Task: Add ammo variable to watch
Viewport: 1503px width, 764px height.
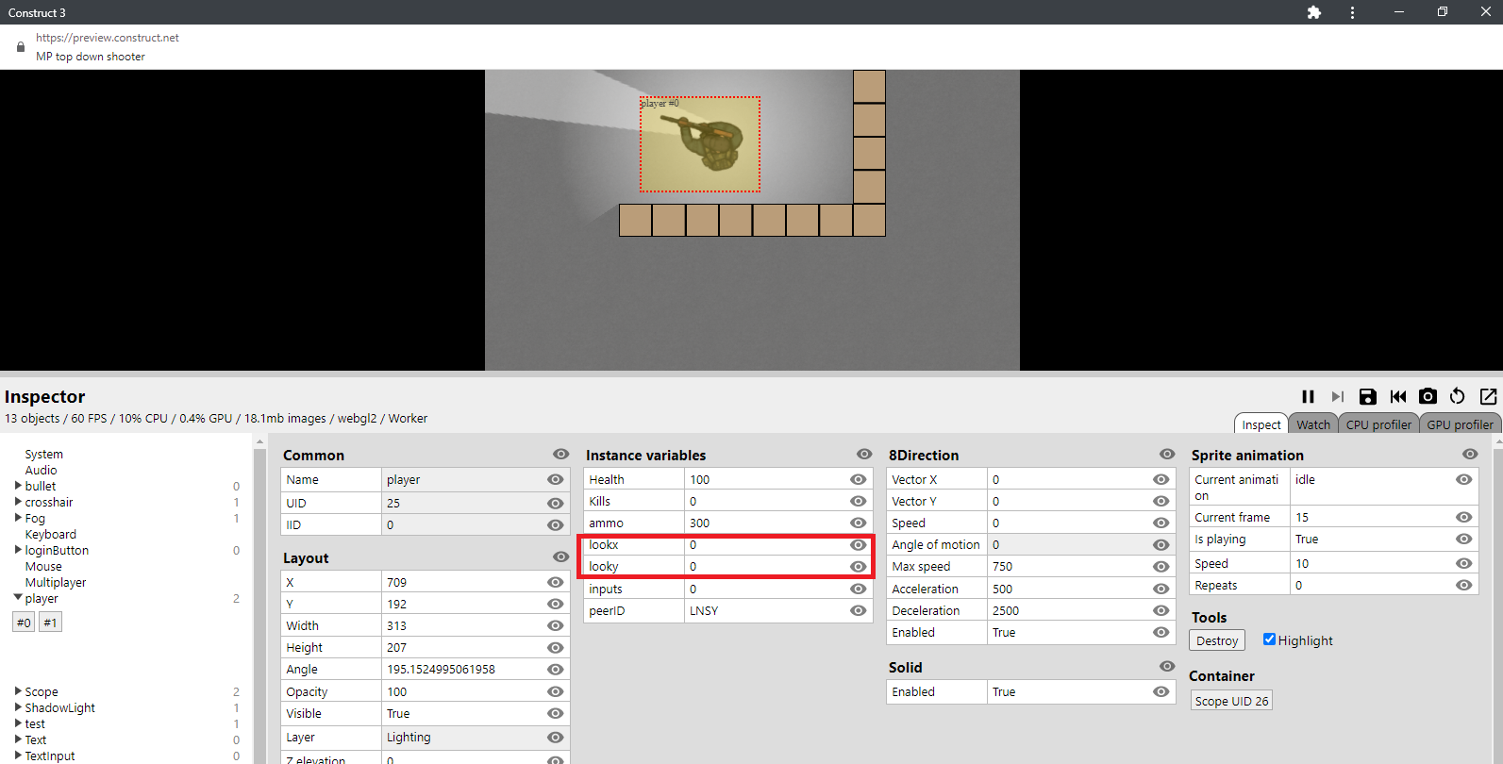Action: [x=858, y=523]
